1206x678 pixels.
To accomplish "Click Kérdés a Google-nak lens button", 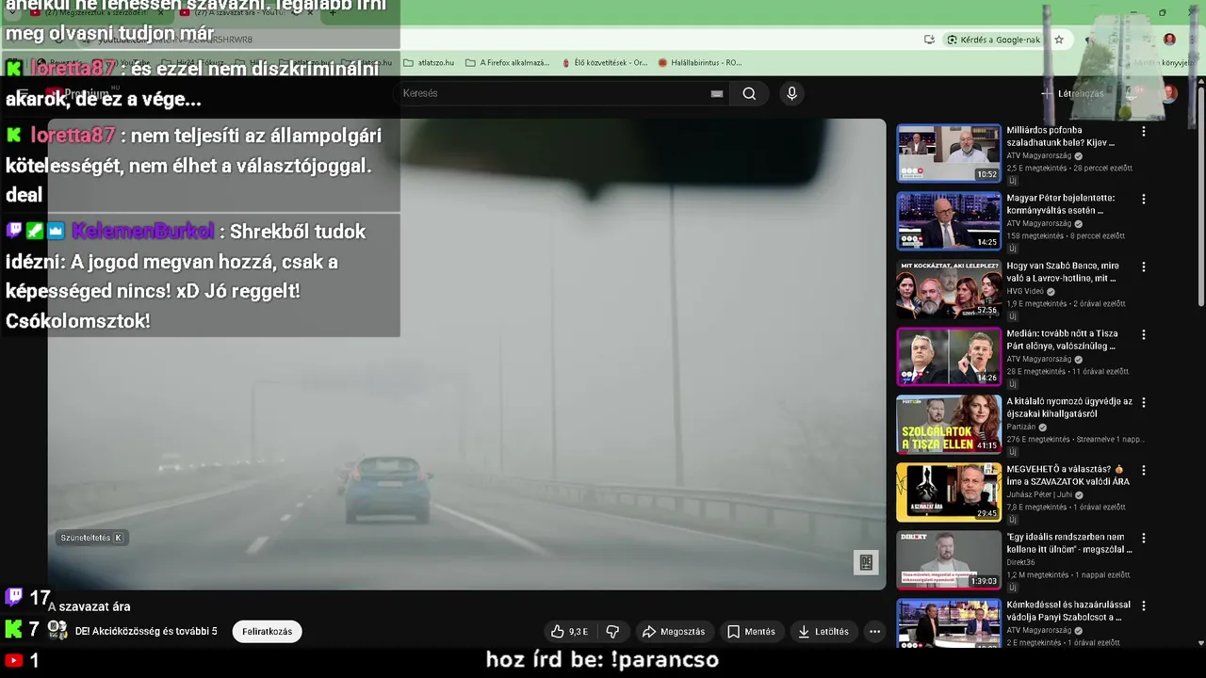I will pyautogui.click(x=994, y=40).
